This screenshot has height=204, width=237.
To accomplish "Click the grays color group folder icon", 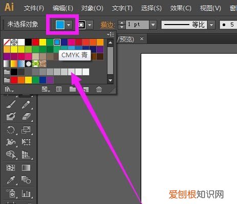I will tap(7, 72).
